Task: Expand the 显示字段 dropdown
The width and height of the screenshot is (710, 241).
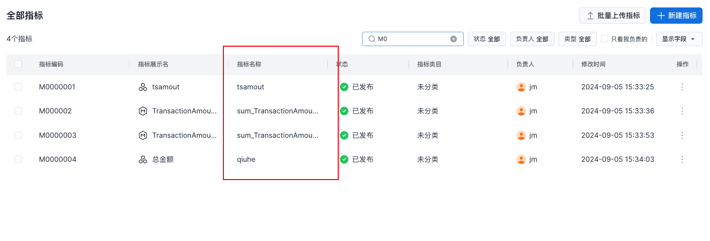Action: pos(679,39)
